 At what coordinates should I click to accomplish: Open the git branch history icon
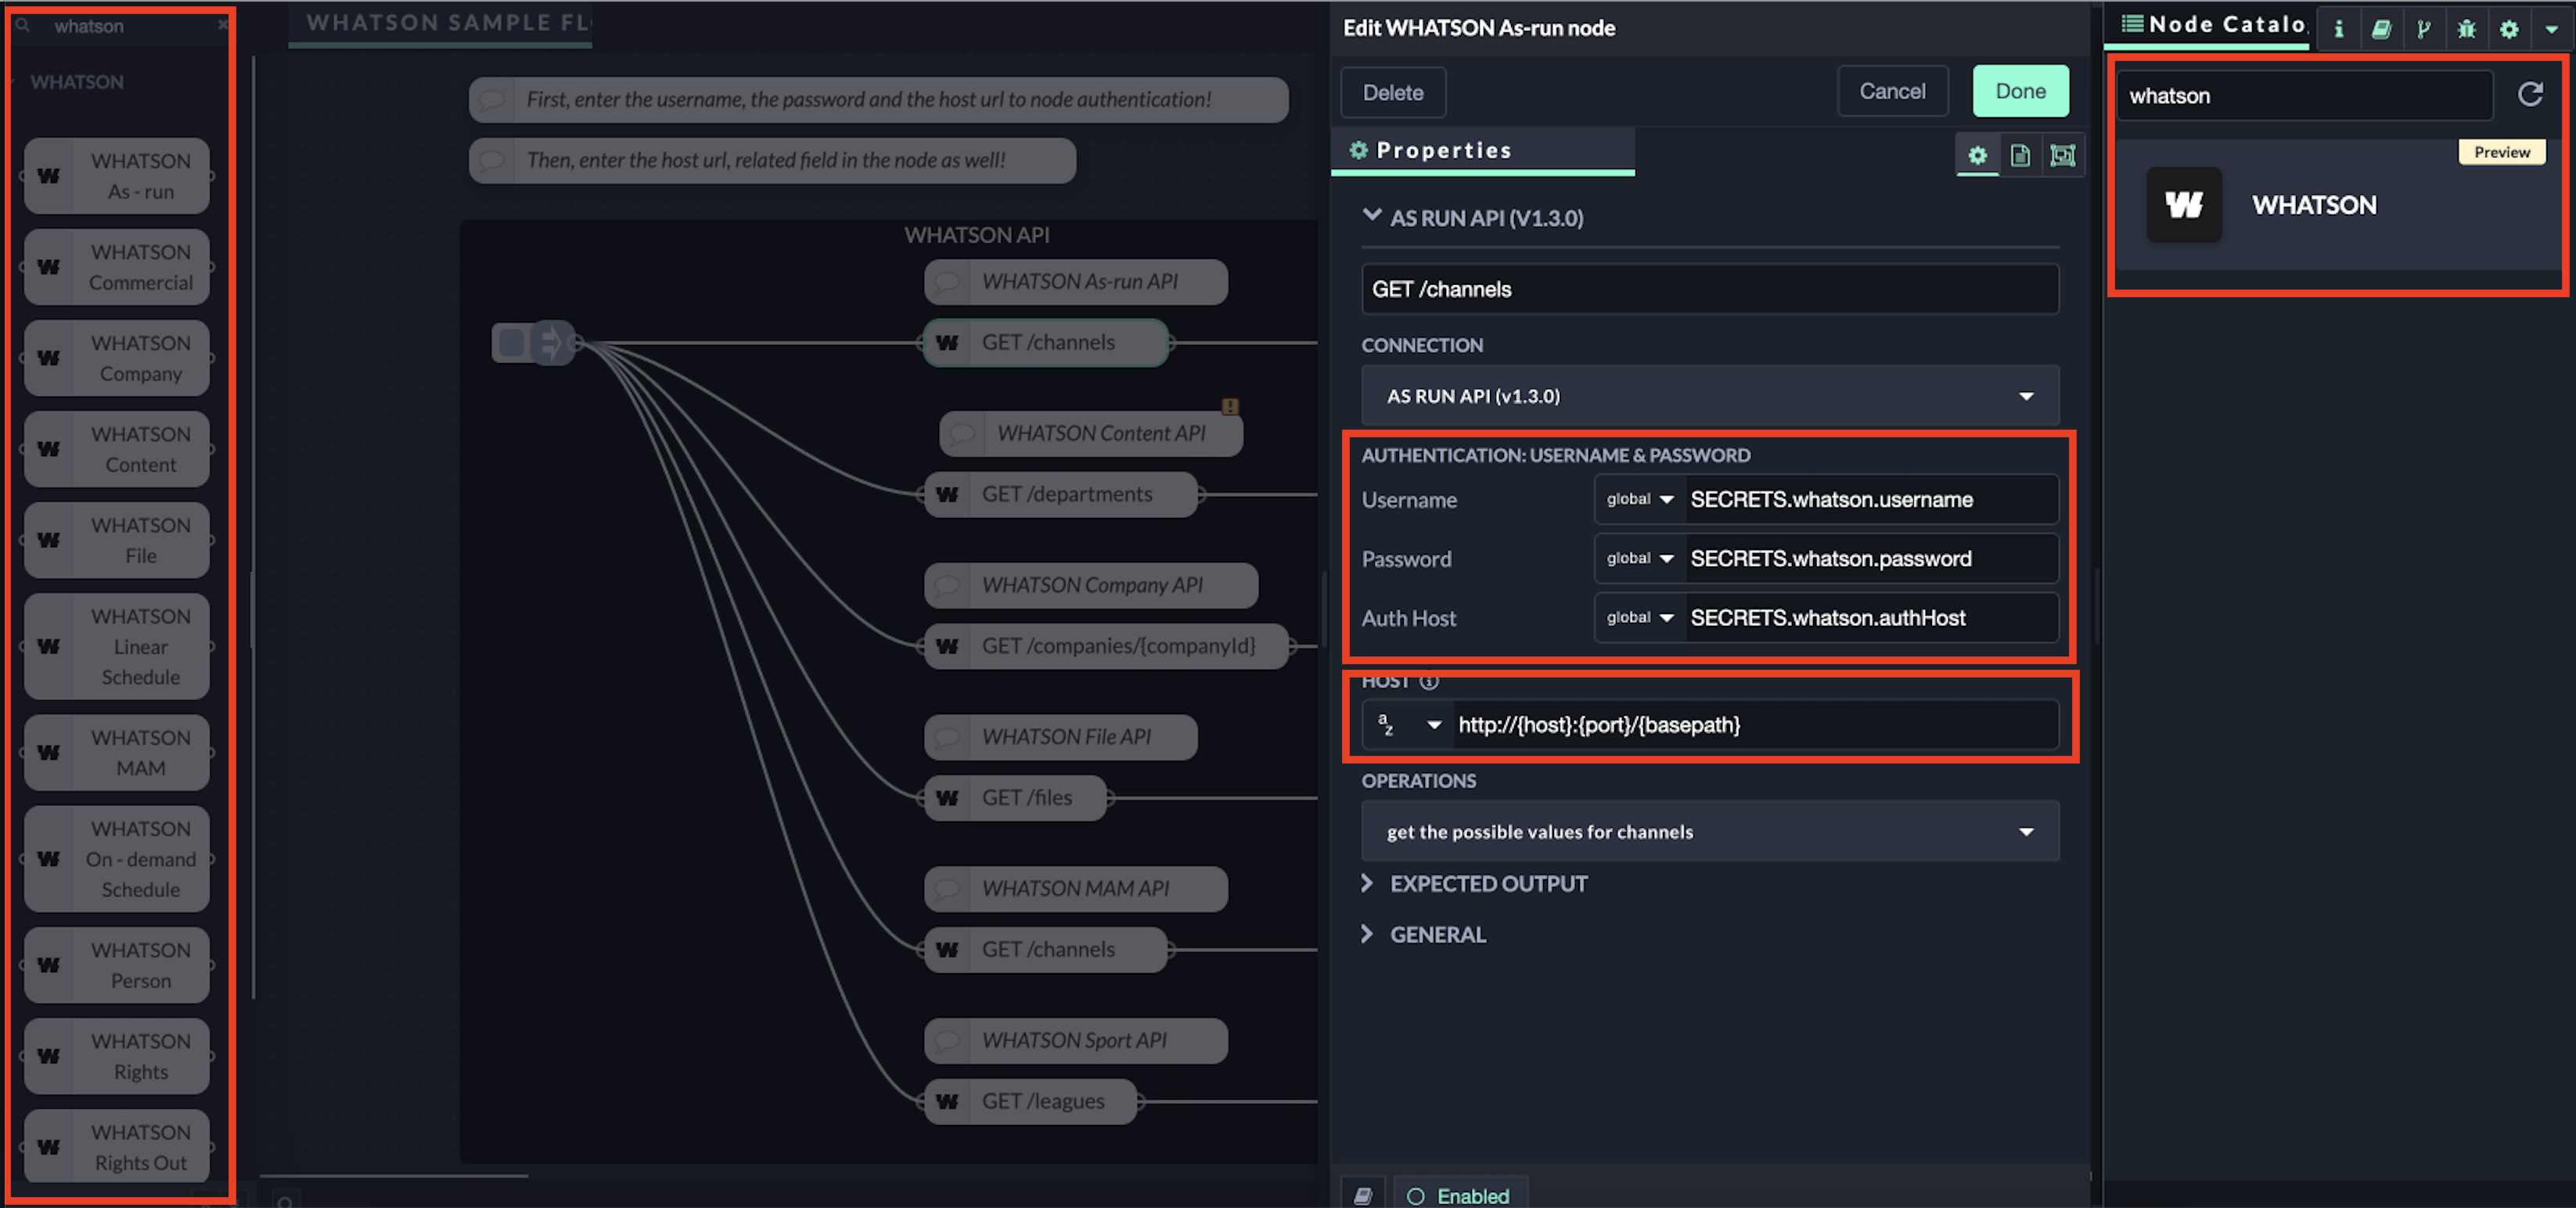pyautogui.click(x=2423, y=28)
